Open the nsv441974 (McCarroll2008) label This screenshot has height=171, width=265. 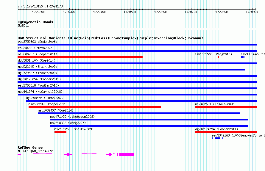(40, 92)
